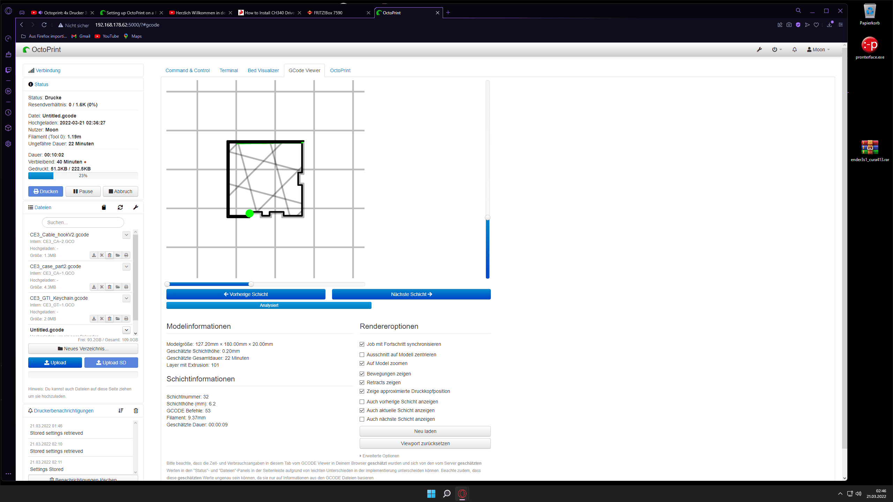Collapse the Status panel
Viewport: 893px width, 502px height.
click(41, 84)
